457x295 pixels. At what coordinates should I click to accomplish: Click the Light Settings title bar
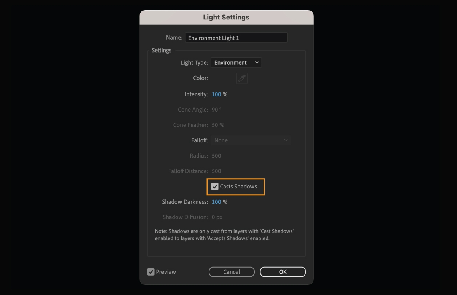[x=227, y=17]
